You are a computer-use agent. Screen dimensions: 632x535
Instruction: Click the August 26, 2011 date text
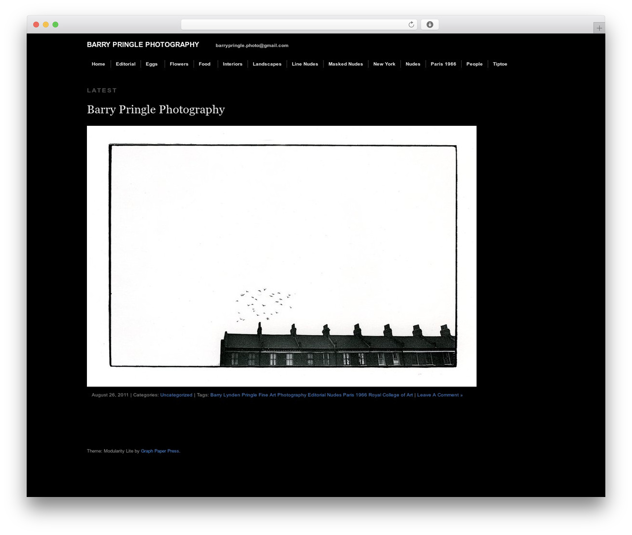110,395
